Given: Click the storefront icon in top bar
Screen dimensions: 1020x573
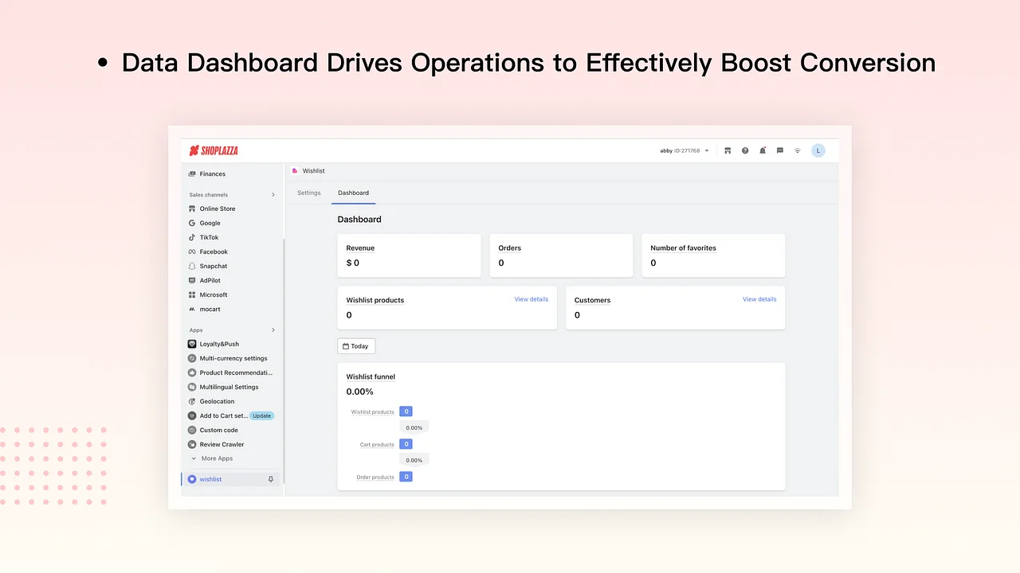Looking at the screenshot, I should tap(728, 150).
